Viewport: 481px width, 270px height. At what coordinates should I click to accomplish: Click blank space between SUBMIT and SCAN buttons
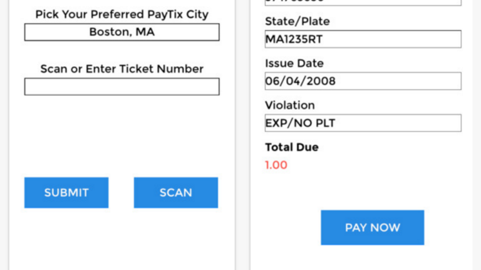tap(121, 192)
